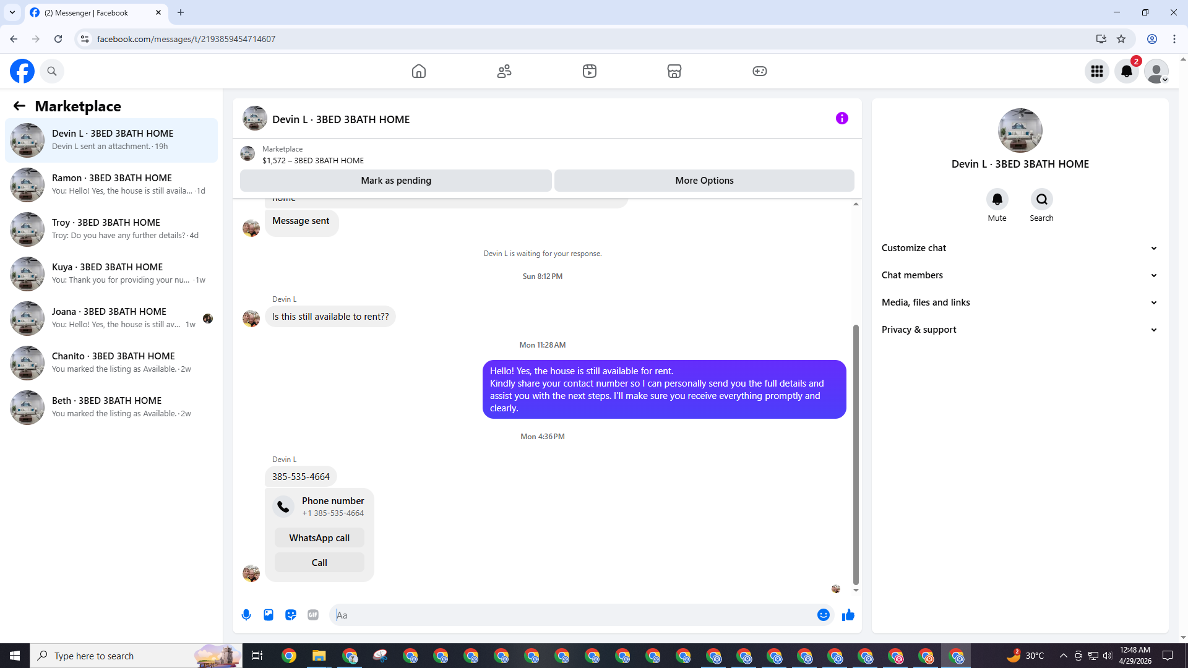The width and height of the screenshot is (1188, 668).
Task: Toggle the conversation information panel
Action: click(841, 118)
